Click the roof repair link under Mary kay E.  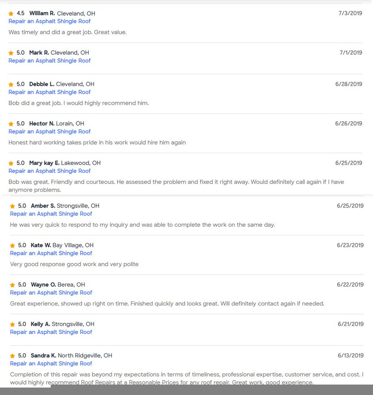pos(50,171)
